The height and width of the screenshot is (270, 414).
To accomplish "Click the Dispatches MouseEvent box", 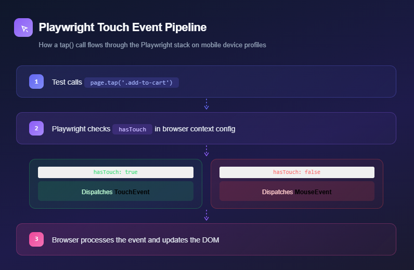I will (297, 192).
